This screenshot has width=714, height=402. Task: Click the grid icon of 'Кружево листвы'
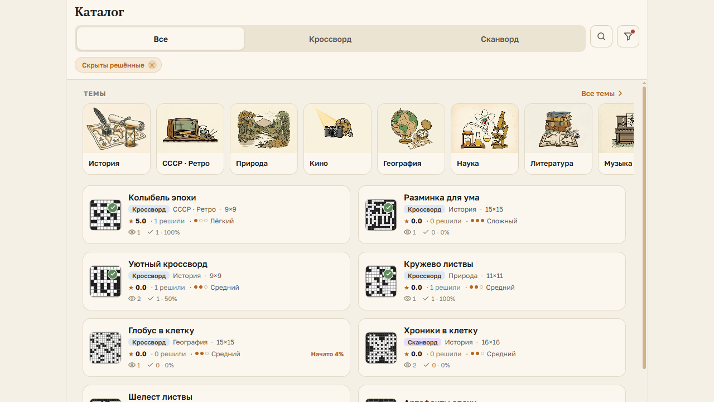click(x=381, y=281)
